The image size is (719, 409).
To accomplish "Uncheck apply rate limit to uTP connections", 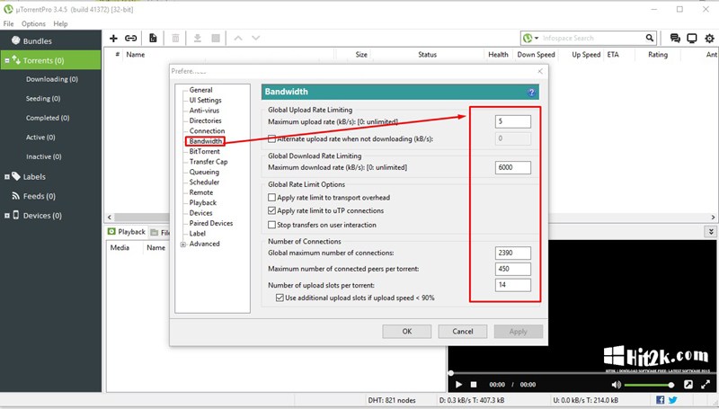I will [272, 211].
